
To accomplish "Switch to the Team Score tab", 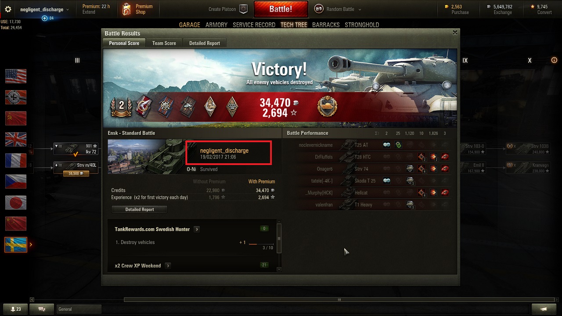I will 164,43.
